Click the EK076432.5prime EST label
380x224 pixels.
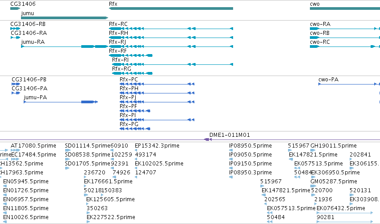341,208
